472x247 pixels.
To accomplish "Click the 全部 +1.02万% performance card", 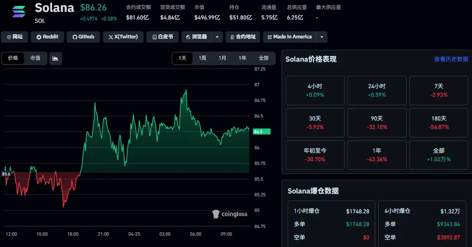I will (438, 155).
